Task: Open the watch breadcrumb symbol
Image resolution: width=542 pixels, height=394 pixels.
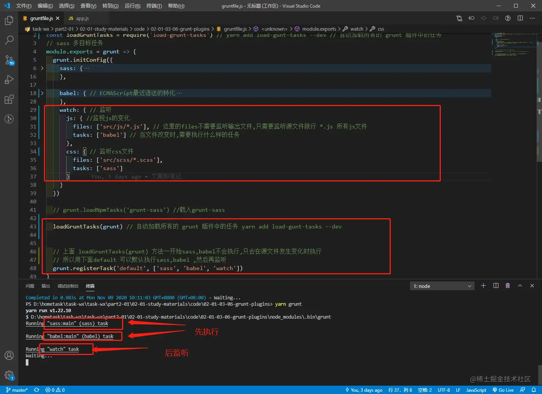Action: click(357, 29)
